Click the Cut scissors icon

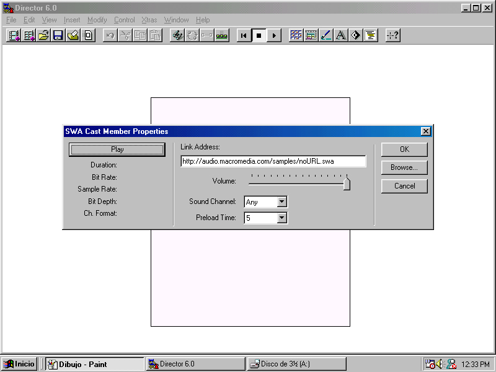point(125,35)
